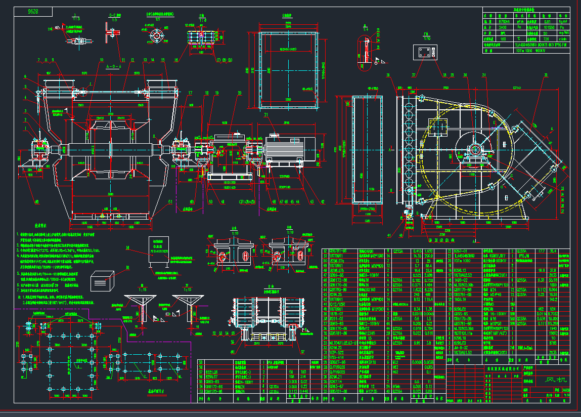
Task: Select the circular bolt flange detail view
Action: coord(157,36)
